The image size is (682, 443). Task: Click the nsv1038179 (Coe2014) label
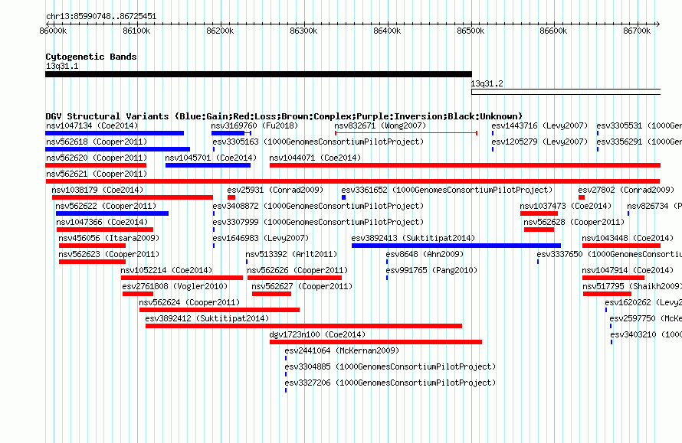pyautogui.click(x=97, y=190)
